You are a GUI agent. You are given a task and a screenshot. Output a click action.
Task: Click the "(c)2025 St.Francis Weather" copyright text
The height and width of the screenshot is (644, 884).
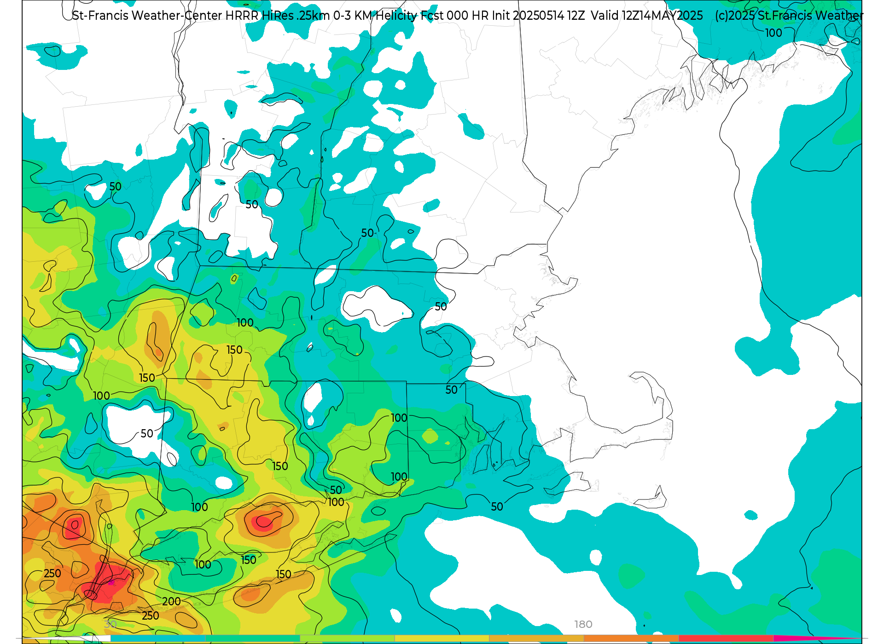pos(789,16)
